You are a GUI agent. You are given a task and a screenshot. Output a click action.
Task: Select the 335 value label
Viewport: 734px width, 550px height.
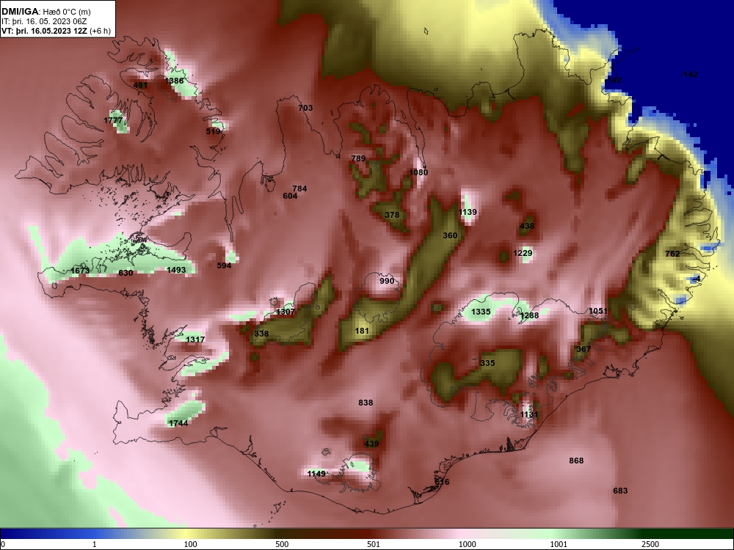[x=487, y=363]
